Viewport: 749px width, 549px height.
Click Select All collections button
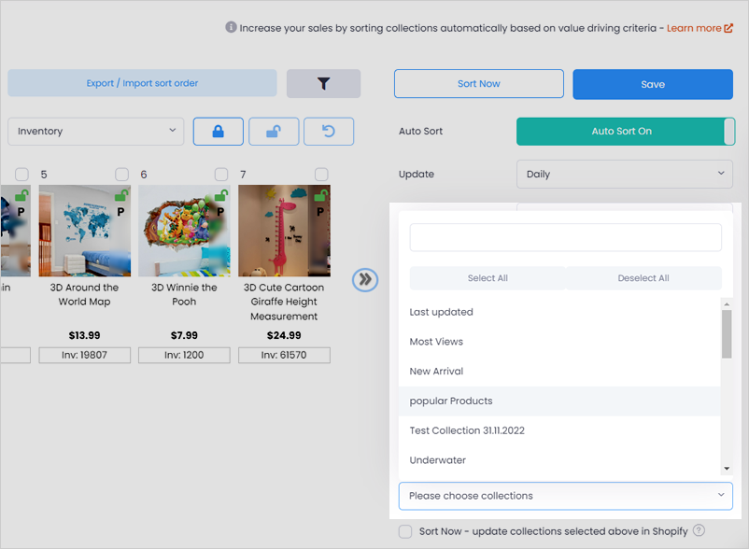[488, 278]
